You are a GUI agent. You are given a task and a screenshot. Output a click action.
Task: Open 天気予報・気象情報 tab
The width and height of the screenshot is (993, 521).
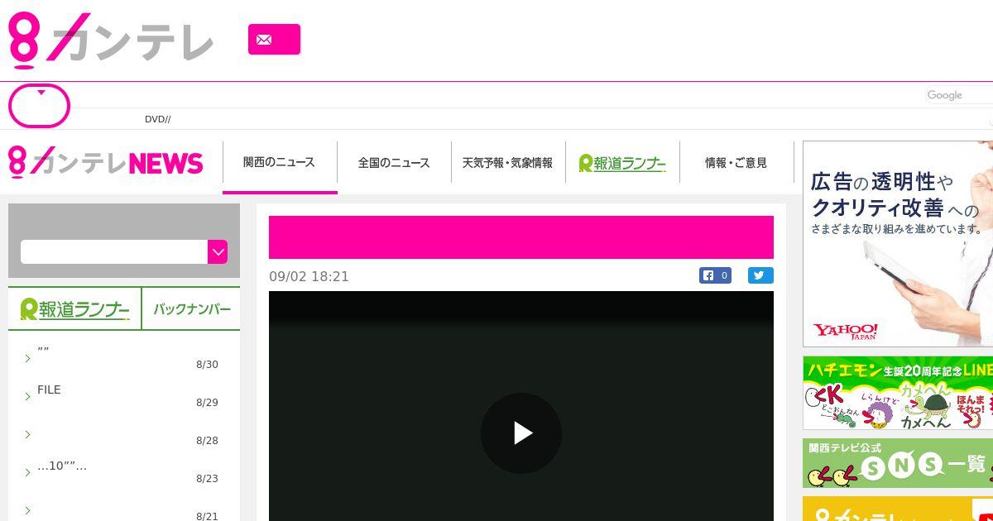tap(507, 163)
